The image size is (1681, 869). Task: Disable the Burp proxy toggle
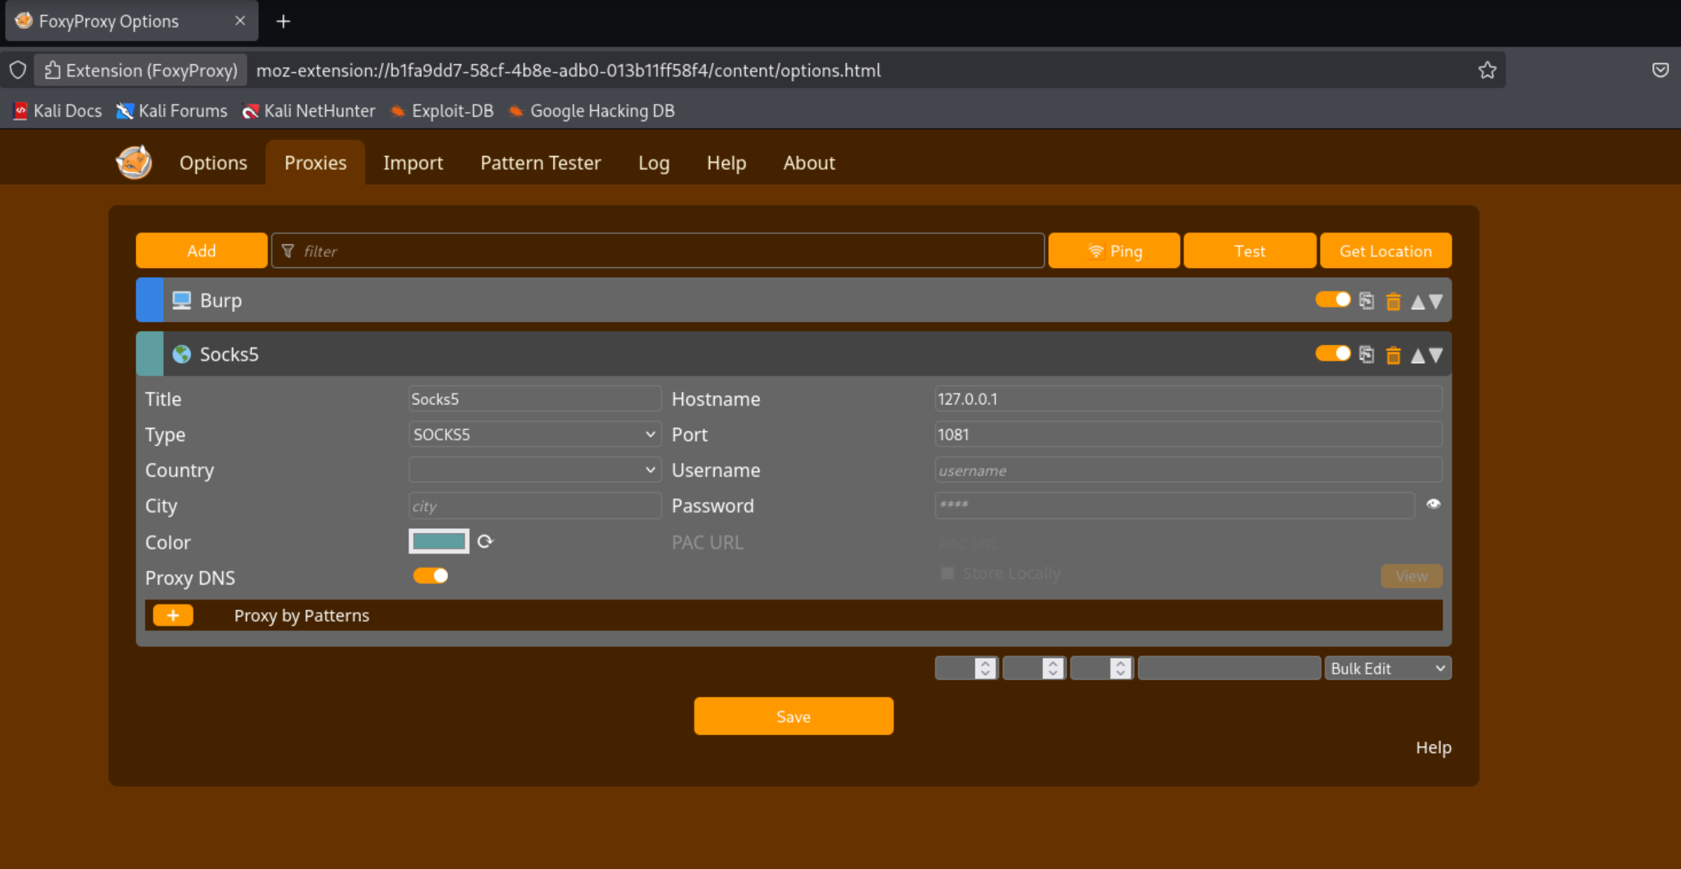point(1332,299)
